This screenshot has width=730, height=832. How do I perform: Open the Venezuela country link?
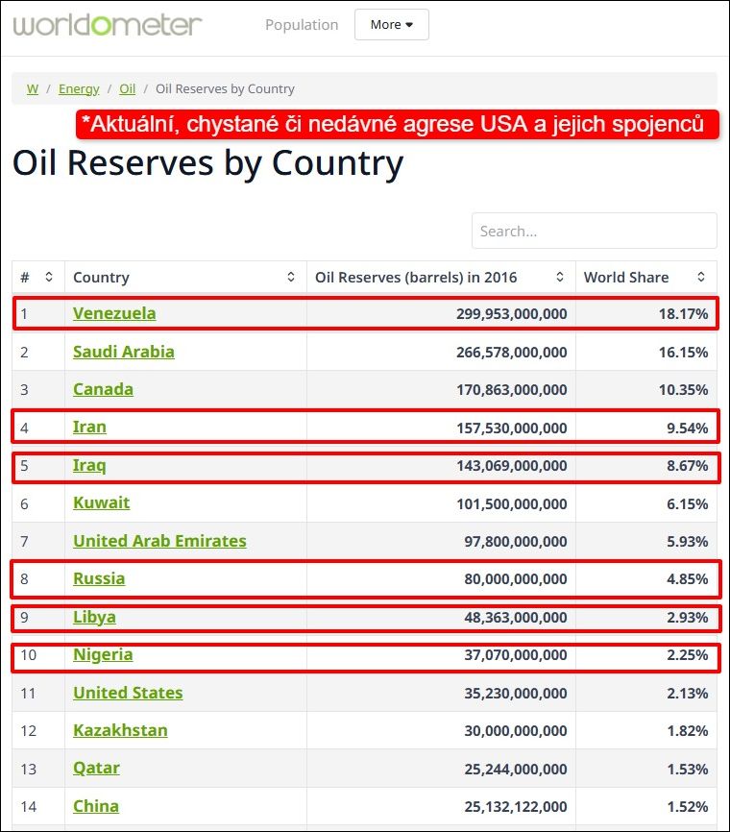coord(114,313)
